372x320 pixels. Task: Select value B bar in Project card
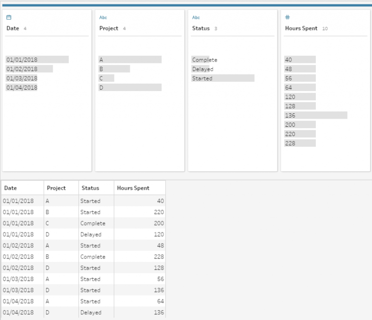point(114,69)
